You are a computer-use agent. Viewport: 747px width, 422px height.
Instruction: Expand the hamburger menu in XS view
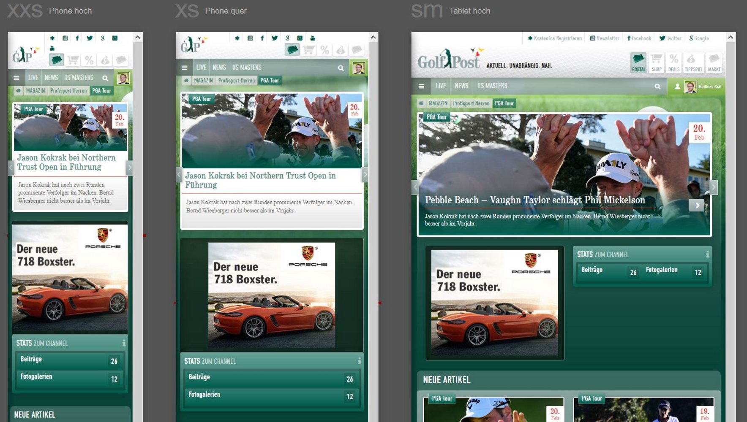[x=184, y=68]
